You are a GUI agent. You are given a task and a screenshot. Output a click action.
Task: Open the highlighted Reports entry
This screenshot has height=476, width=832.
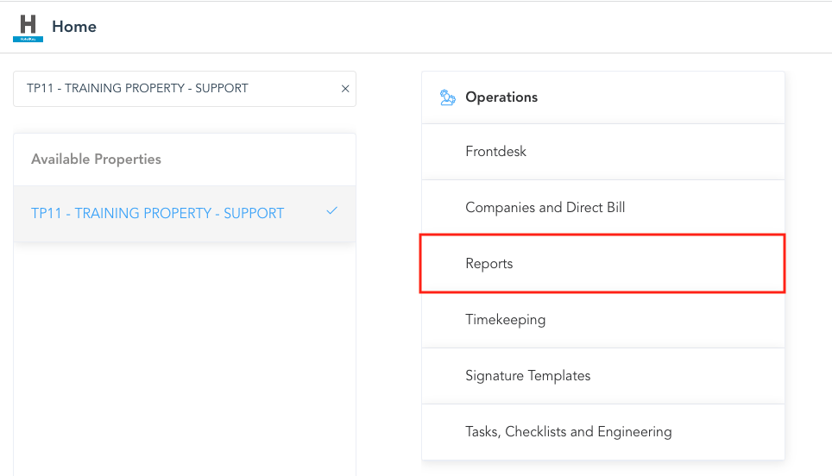(489, 264)
